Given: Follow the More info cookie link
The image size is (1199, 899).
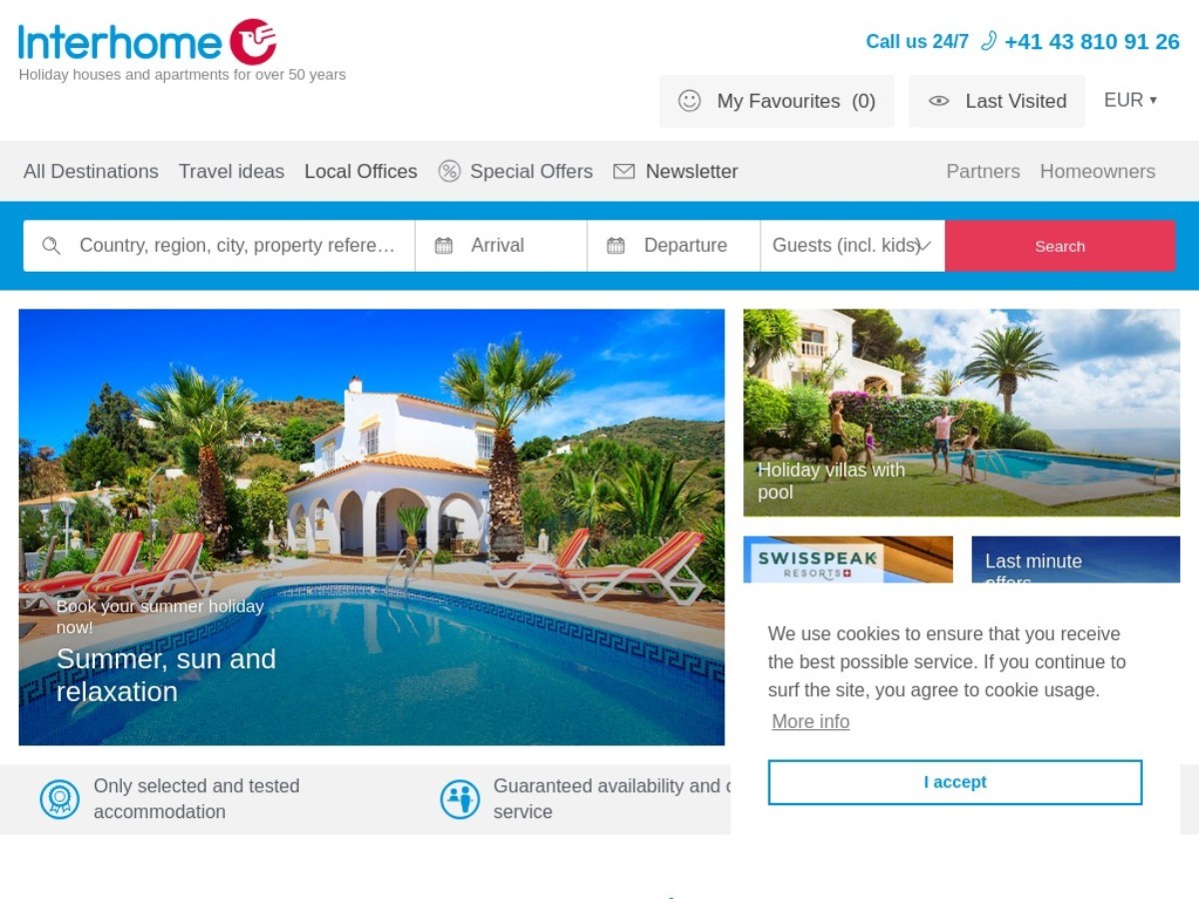Looking at the screenshot, I should tap(810, 721).
